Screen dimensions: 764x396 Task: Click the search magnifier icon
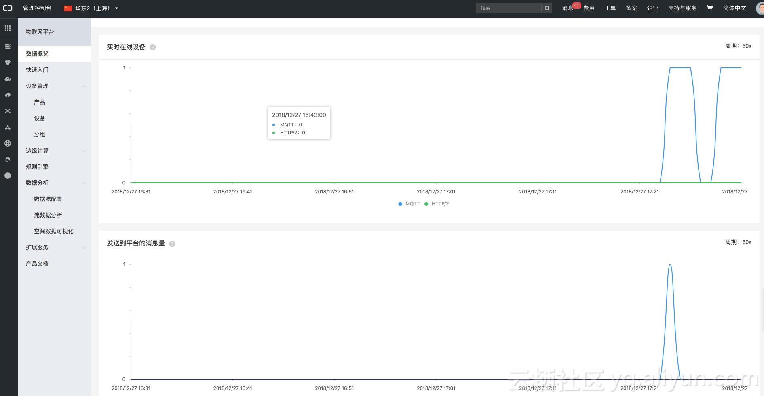(x=547, y=8)
